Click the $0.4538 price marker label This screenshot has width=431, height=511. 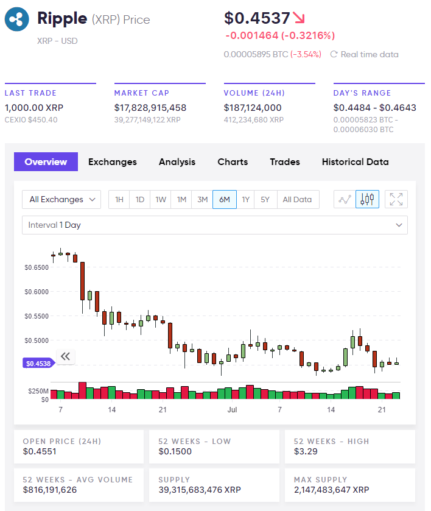(x=38, y=363)
